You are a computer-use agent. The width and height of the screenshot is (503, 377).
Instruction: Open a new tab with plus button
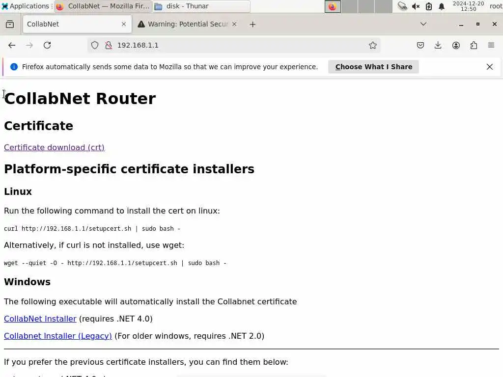click(252, 25)
